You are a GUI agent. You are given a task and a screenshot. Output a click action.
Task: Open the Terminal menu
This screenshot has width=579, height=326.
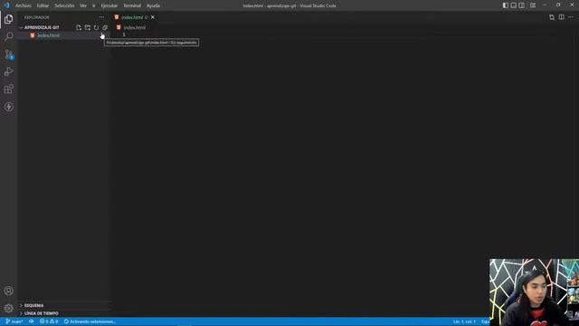[x=132, y=5]
